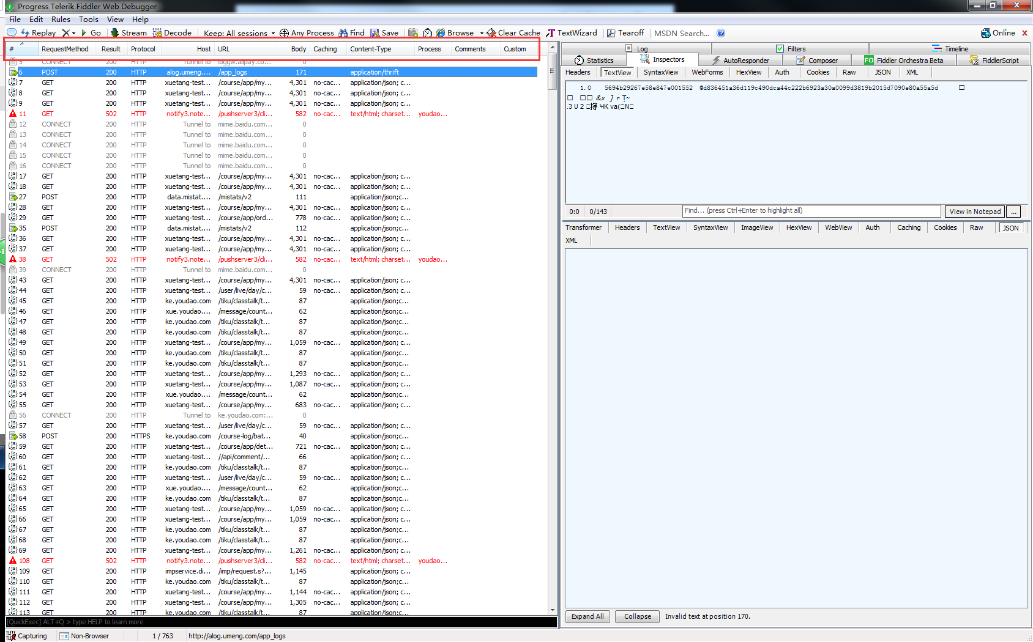Take a screenshot with camera icon
Viewport: 1033px width, 642px height.
[413, 33]
